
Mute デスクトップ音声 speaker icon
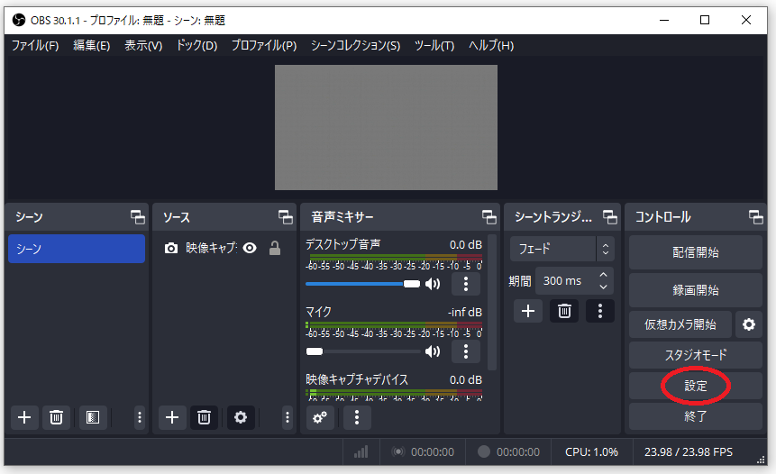point(433,284)
